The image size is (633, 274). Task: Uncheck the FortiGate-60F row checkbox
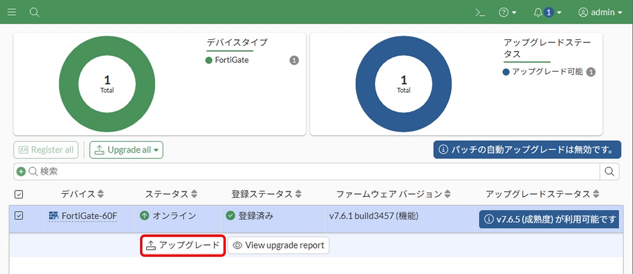(19, 216)
